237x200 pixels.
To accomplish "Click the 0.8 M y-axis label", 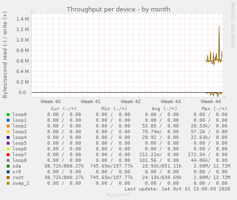I will click(x=22, y=51).
